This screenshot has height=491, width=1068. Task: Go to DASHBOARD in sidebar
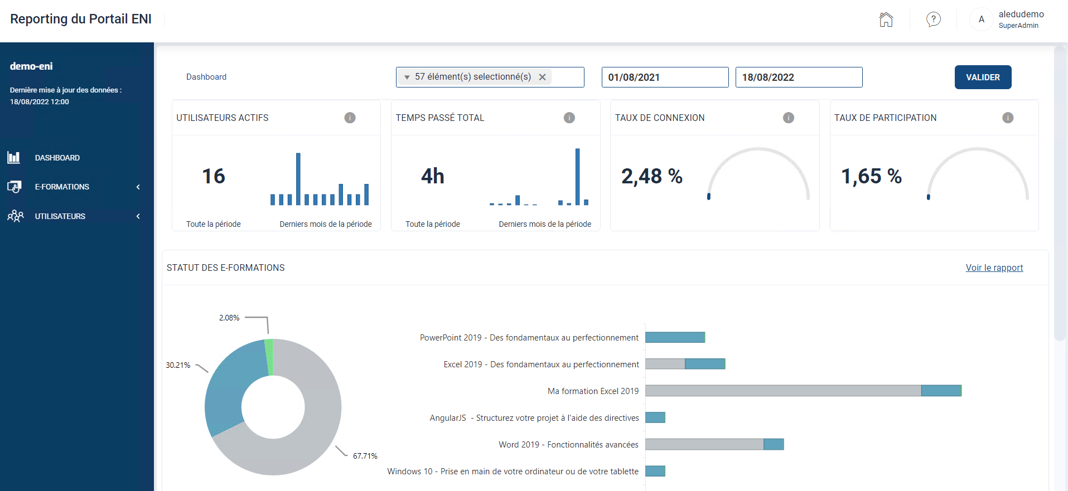(x=57, y=158)
